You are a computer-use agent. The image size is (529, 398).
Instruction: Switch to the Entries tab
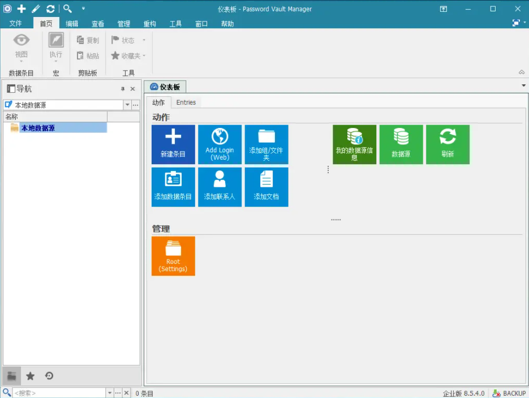(186, 102)
